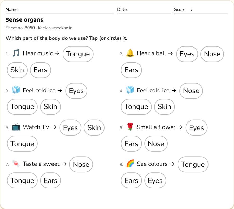
Task: Tap the music note icon in question 1
Action: pyautogui.click(x=16, y=53)
